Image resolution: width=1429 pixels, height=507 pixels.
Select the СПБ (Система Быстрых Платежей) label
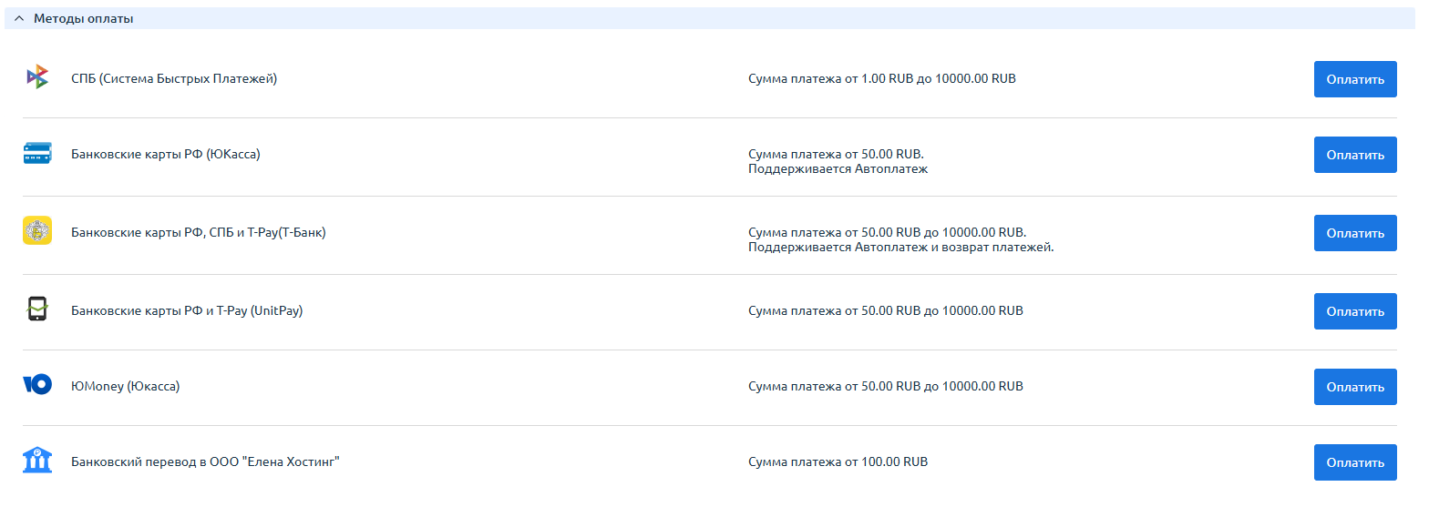coord(173,79)
